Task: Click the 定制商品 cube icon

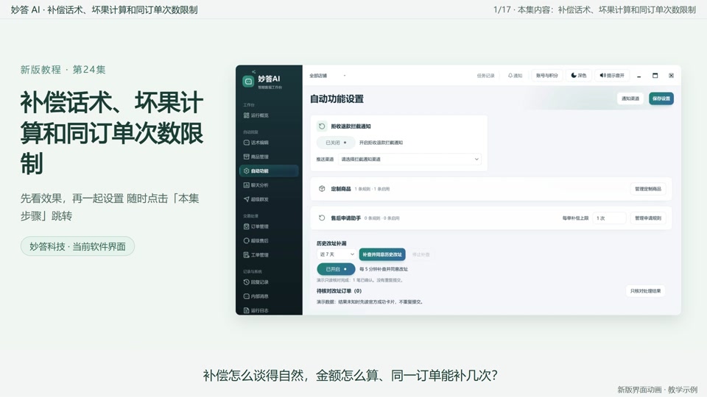Action: coord(322,189)
